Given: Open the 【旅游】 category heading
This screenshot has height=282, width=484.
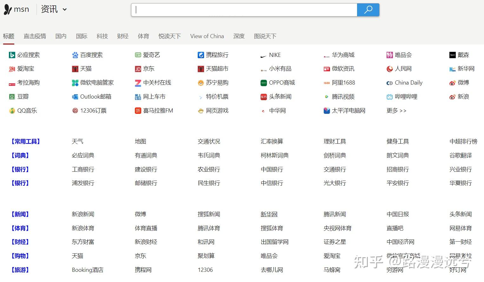Looking at the screenshot, I should click(x=20, y=270).
